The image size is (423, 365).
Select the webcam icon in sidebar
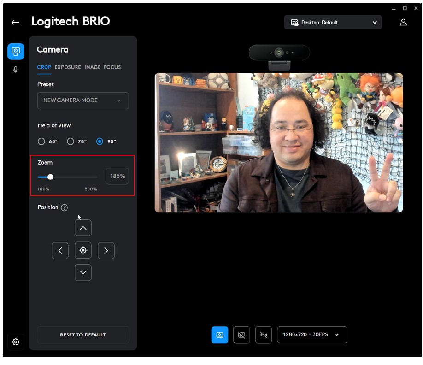pyautogui.click(x=16, y=51)
